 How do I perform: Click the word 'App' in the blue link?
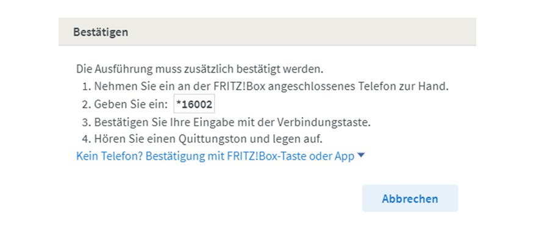coord(344,156)
